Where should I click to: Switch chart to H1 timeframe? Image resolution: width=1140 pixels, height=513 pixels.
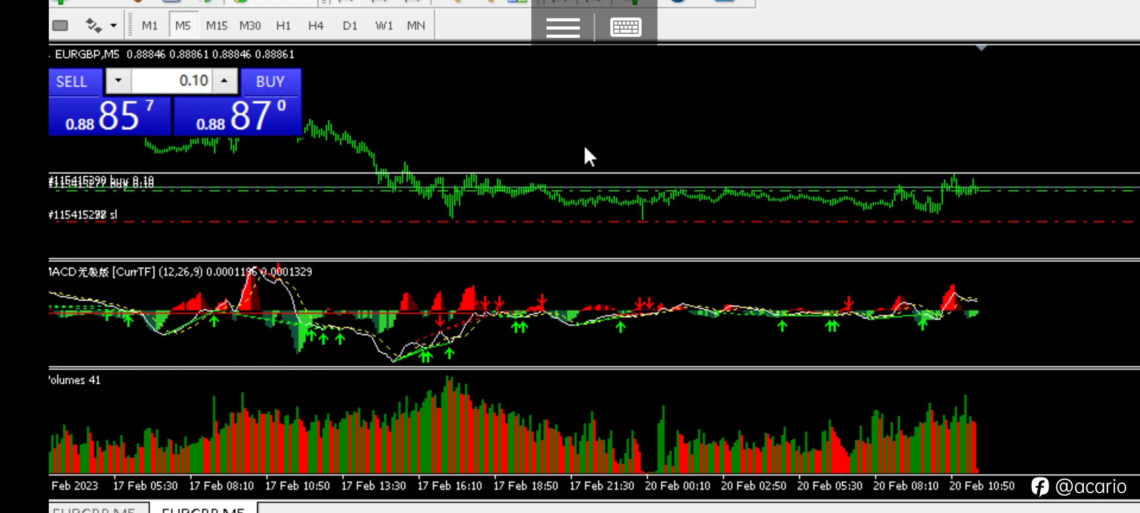(x=283, y=26)
